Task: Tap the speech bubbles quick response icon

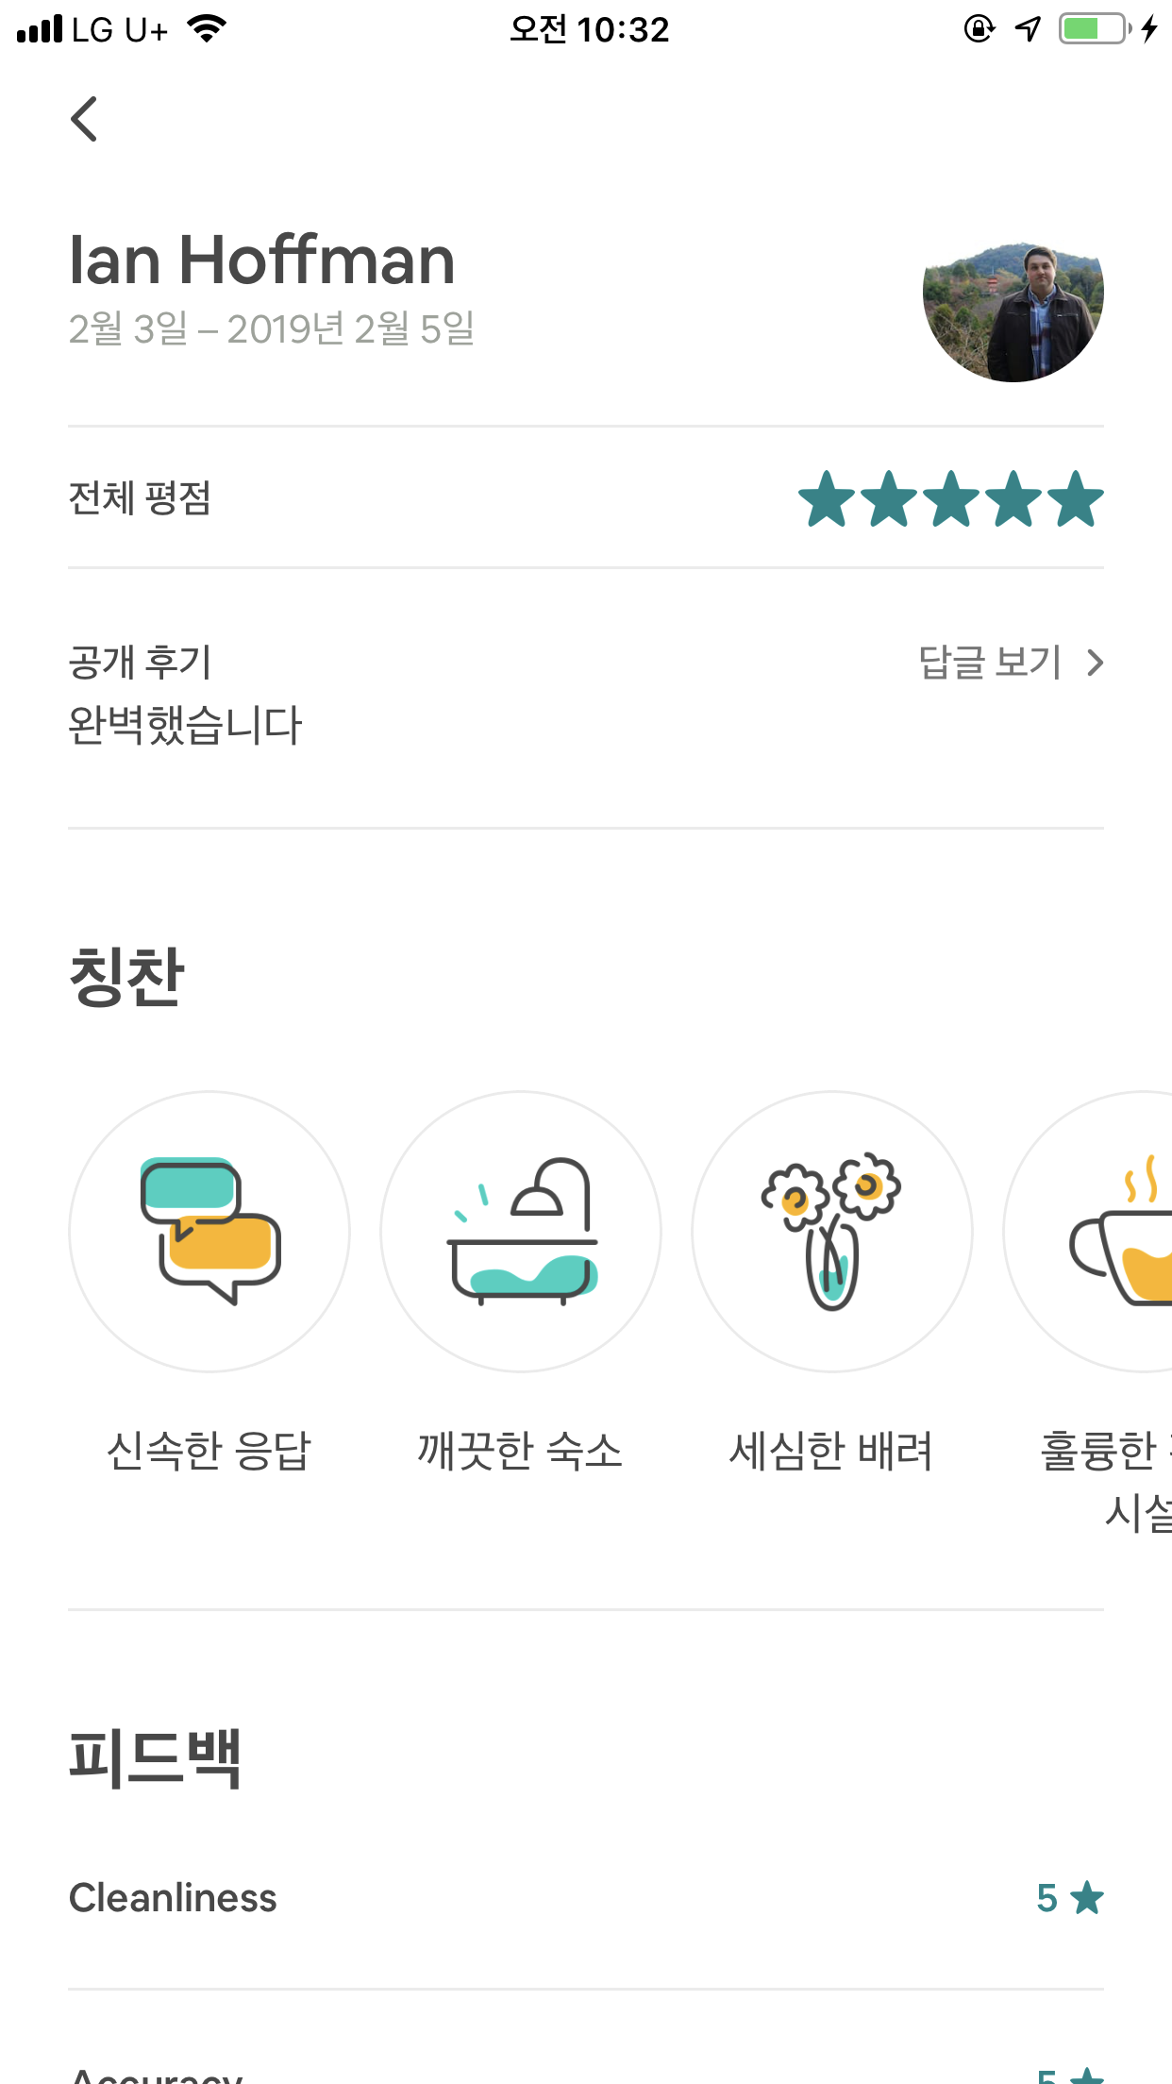Action: pyautogui.click(x=209, y=1231)
